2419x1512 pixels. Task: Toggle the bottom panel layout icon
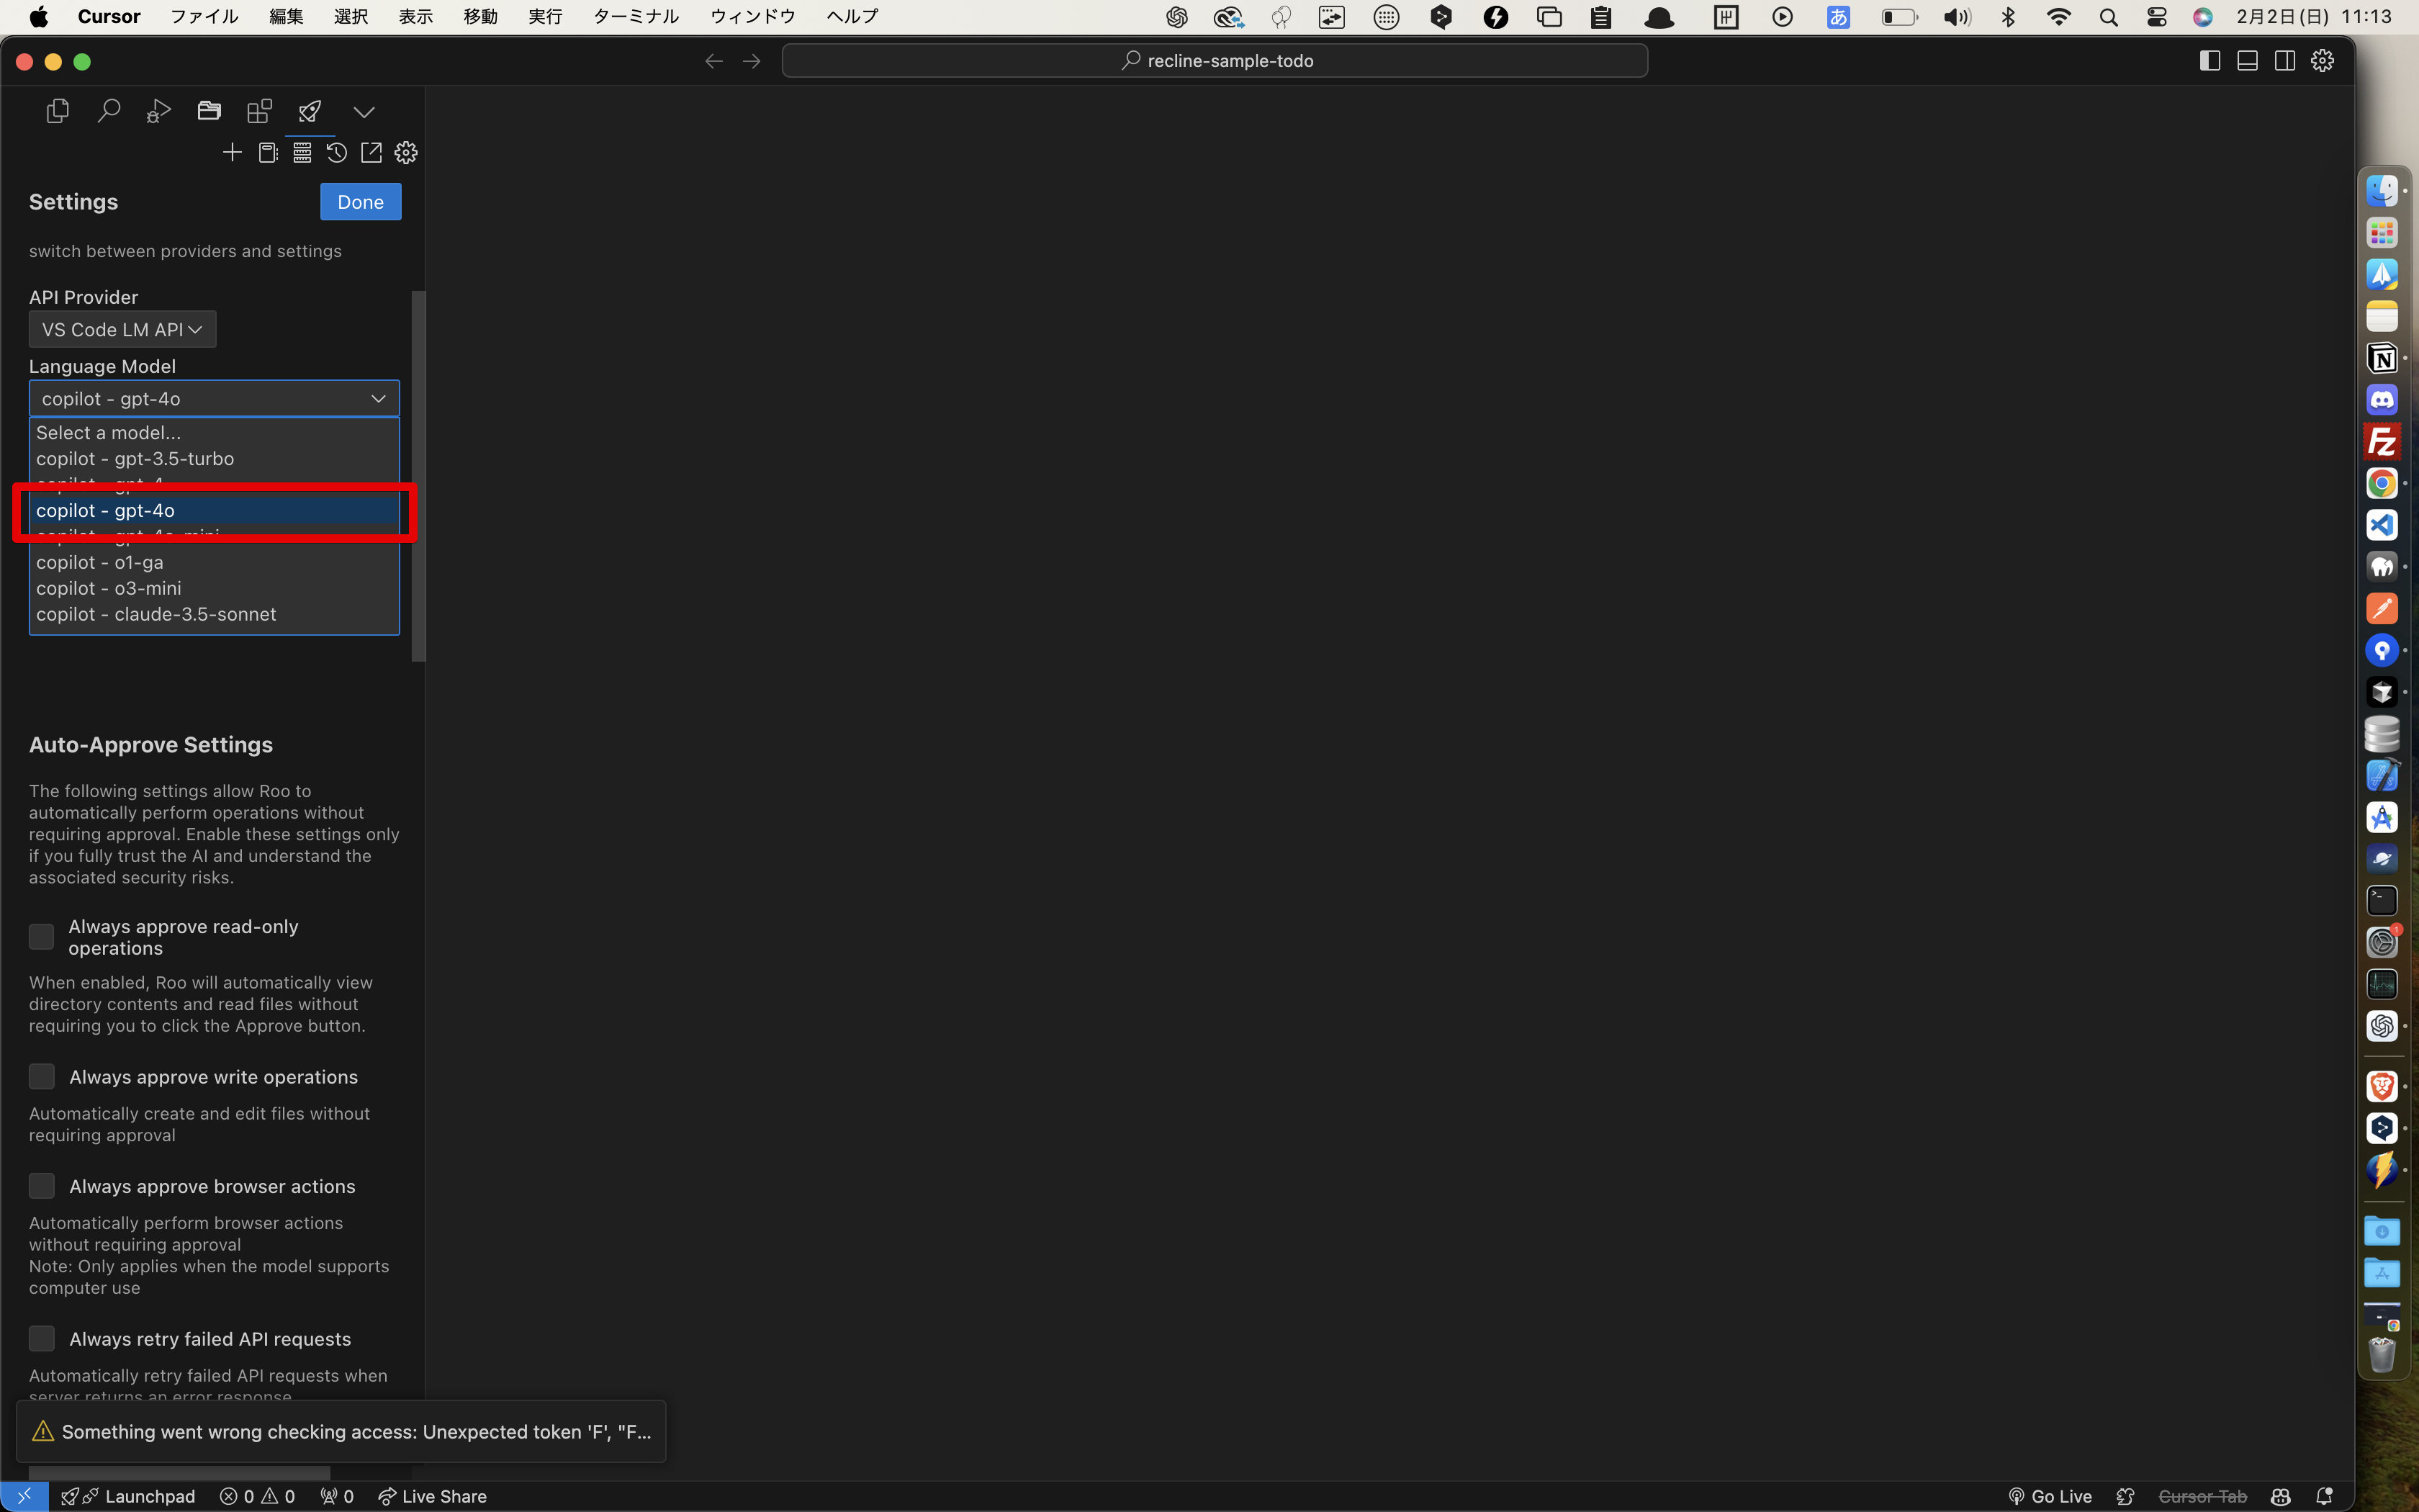coord(2247,61)
